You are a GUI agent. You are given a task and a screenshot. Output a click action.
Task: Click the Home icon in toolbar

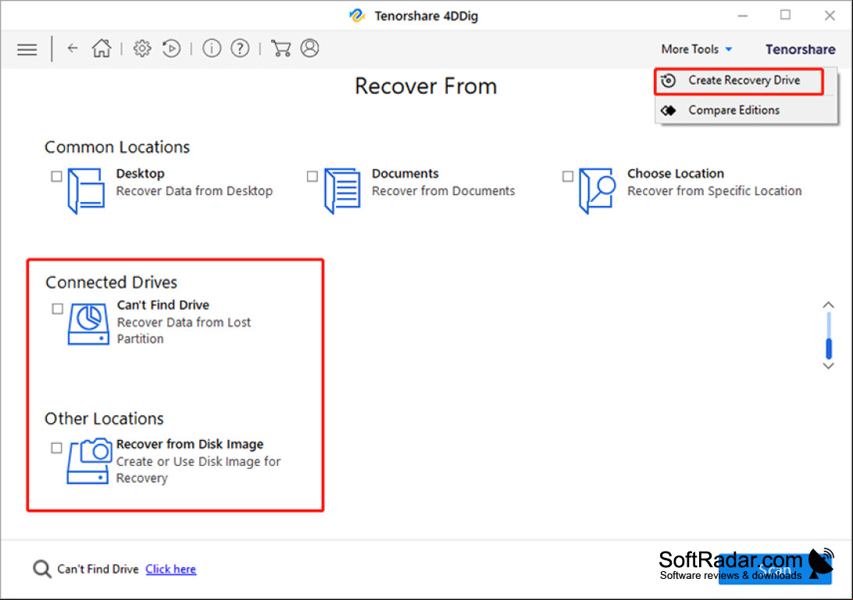[102, 48]
